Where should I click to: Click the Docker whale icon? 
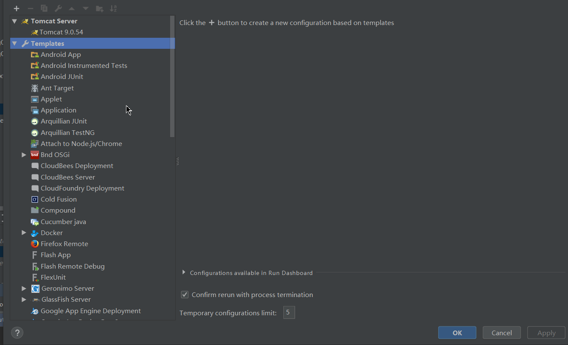coord(35,233)
